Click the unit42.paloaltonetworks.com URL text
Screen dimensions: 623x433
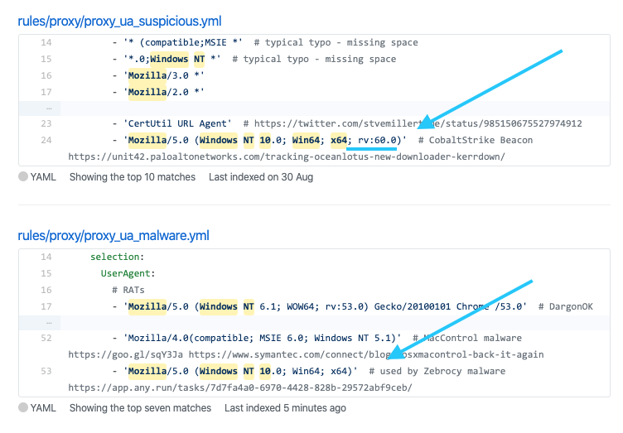287,156
